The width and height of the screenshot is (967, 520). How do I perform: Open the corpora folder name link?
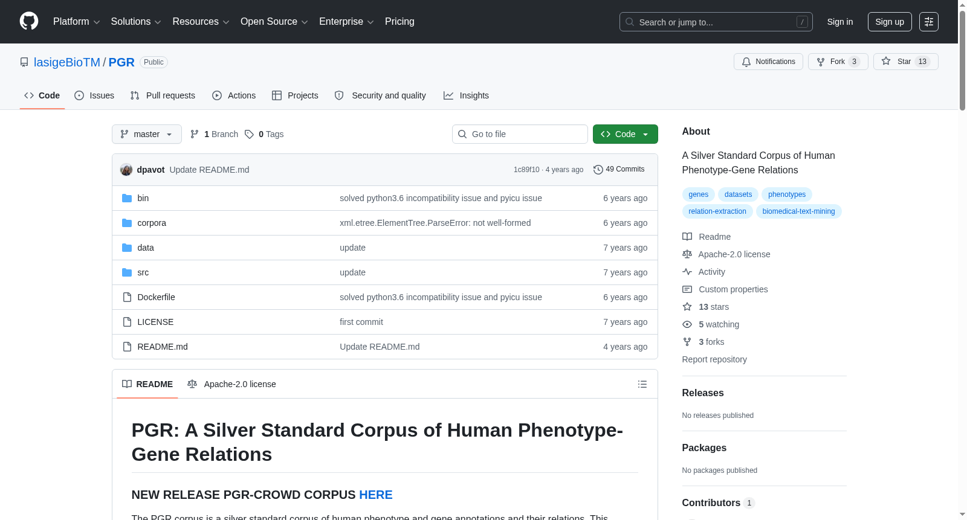pos(152,223)
